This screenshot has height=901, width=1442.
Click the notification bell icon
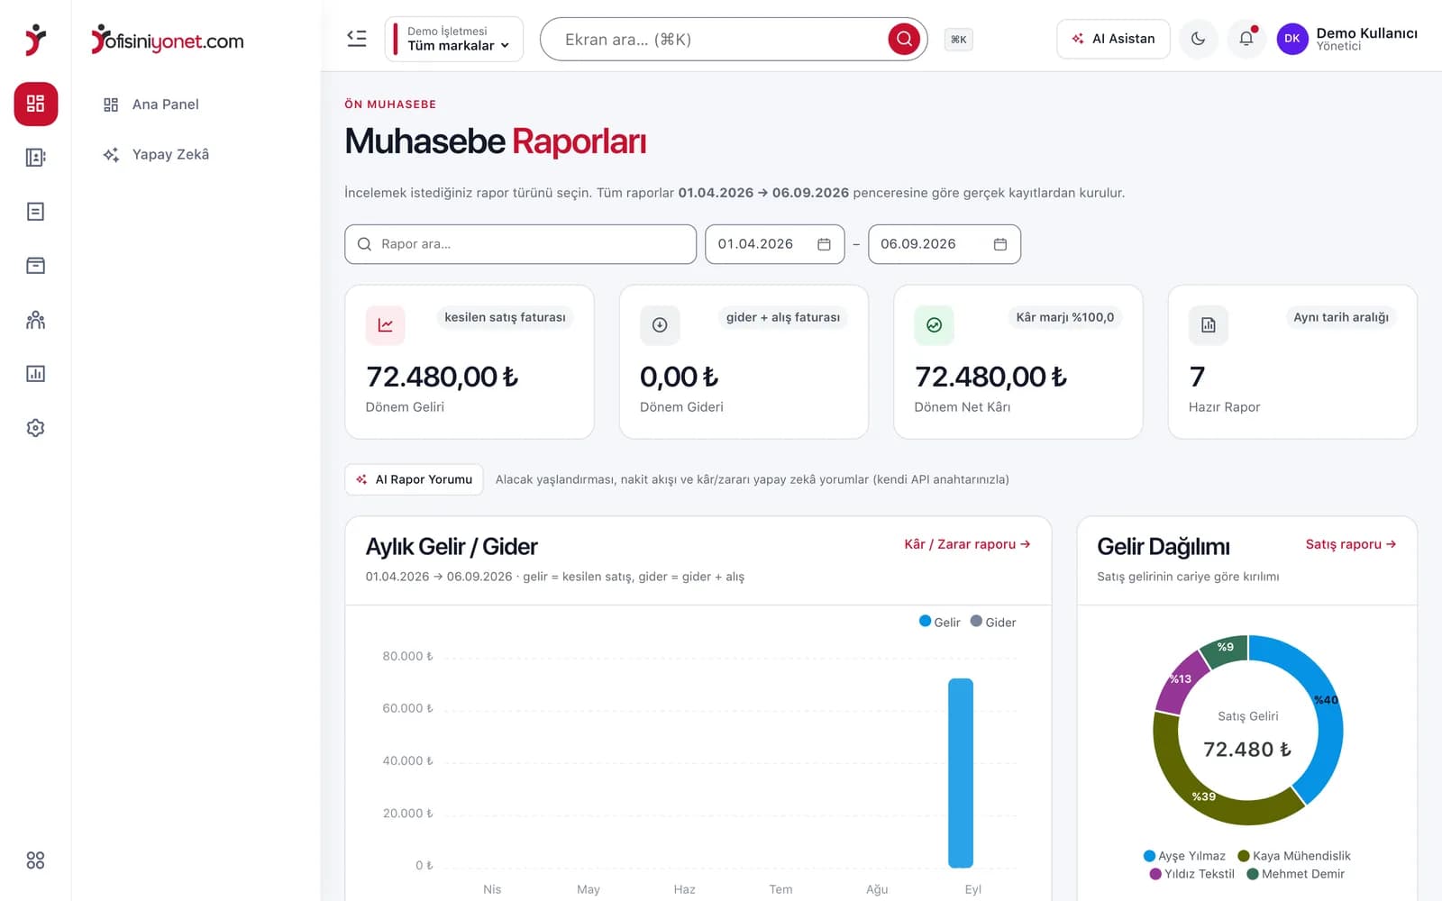coord(1246,39)
